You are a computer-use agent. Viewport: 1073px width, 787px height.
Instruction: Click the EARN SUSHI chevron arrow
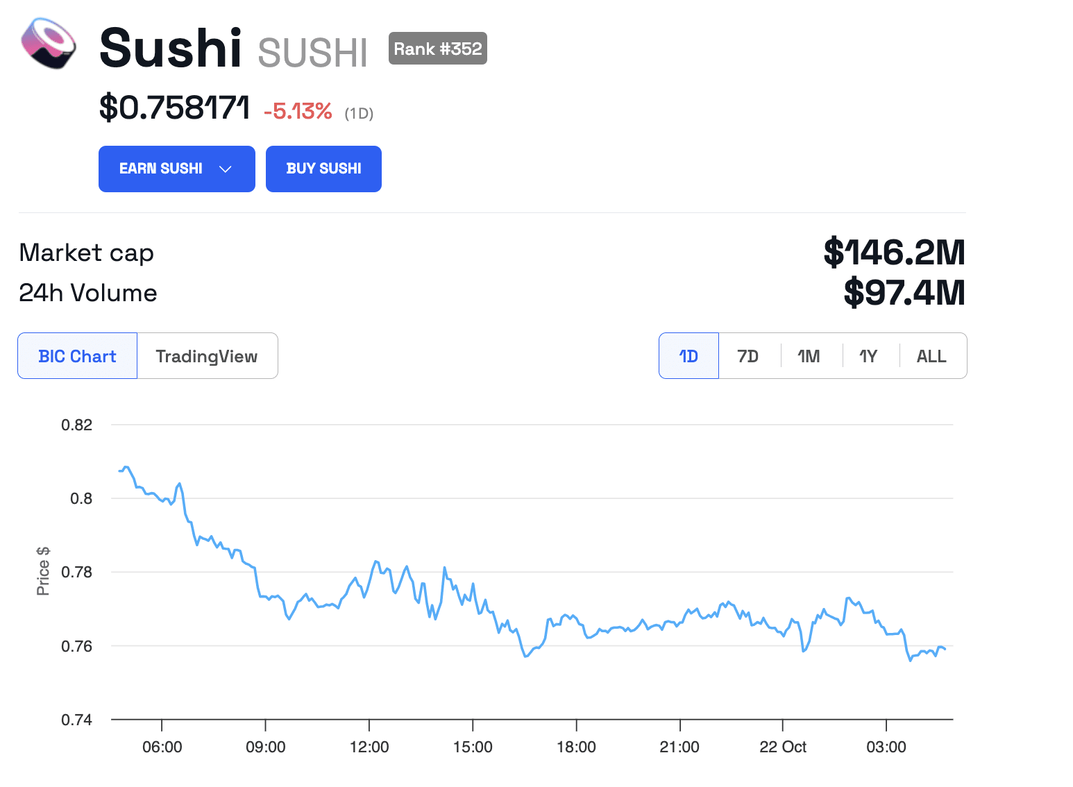[x=225, y=169]
